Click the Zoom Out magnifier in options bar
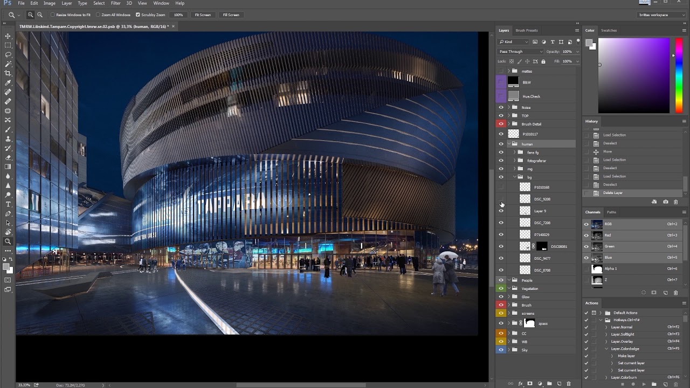This screenshot has height=388, width=690. (39, 15)
